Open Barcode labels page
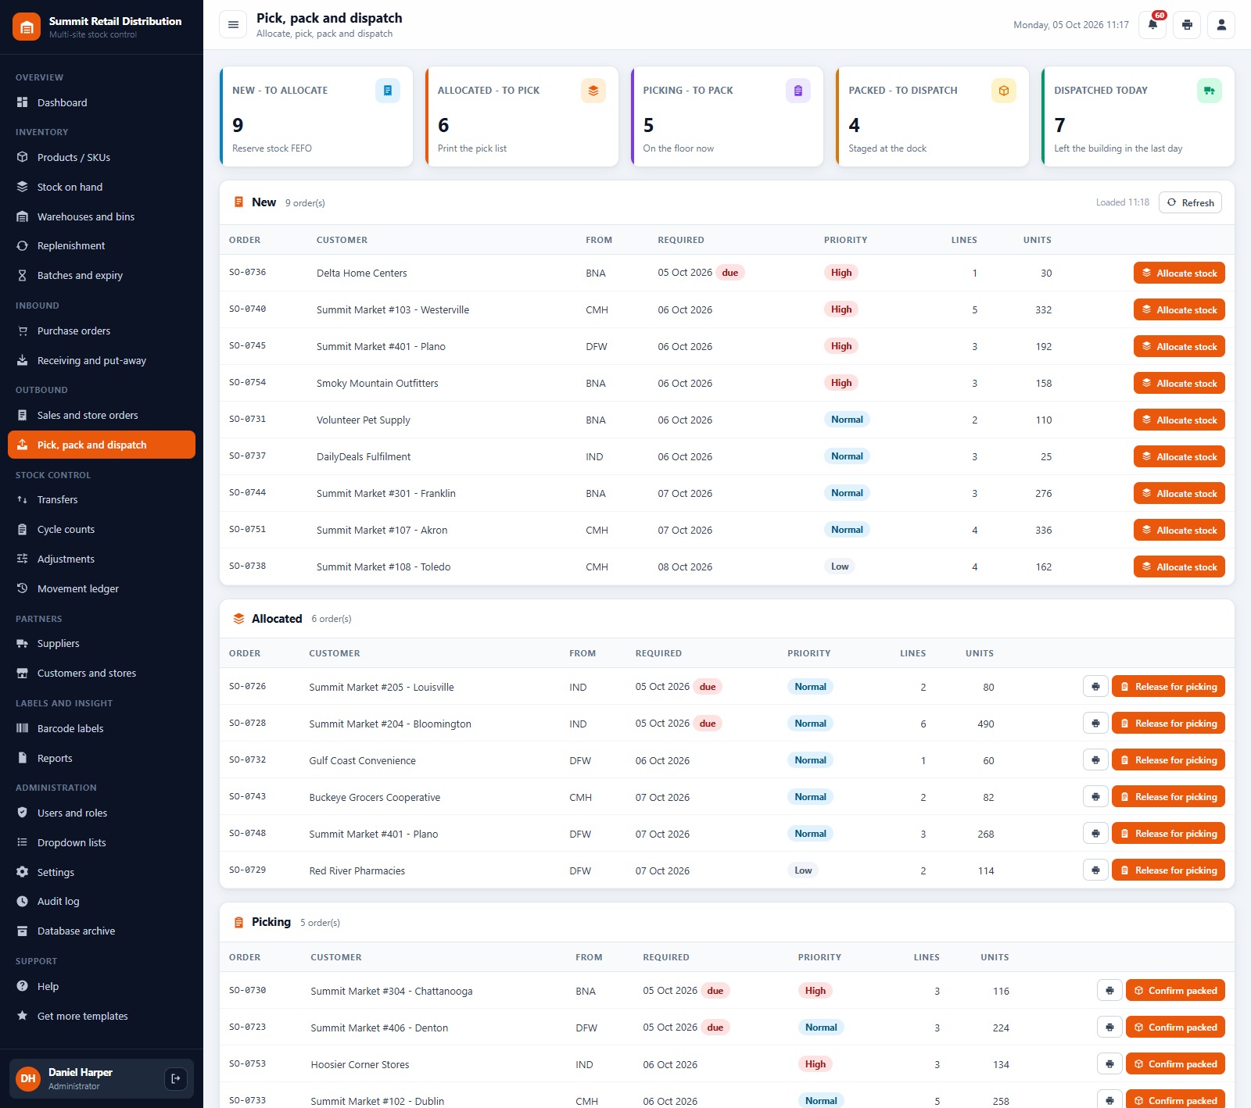The height and width of the screenshot is (1108, 1251). [x=102, y=728]
